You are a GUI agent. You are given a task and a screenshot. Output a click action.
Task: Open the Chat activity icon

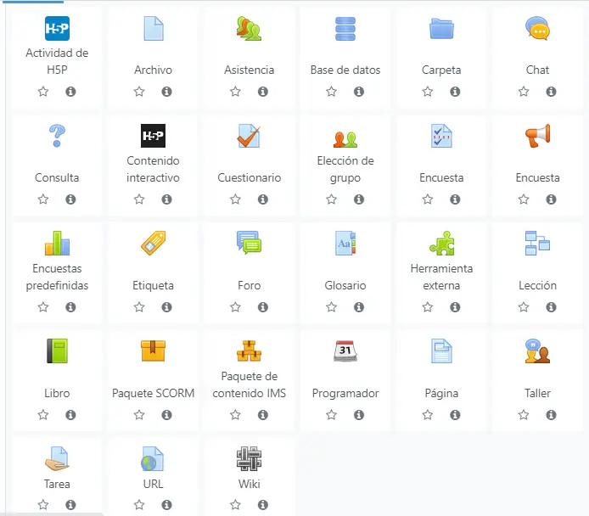click(x=537, y=29)
